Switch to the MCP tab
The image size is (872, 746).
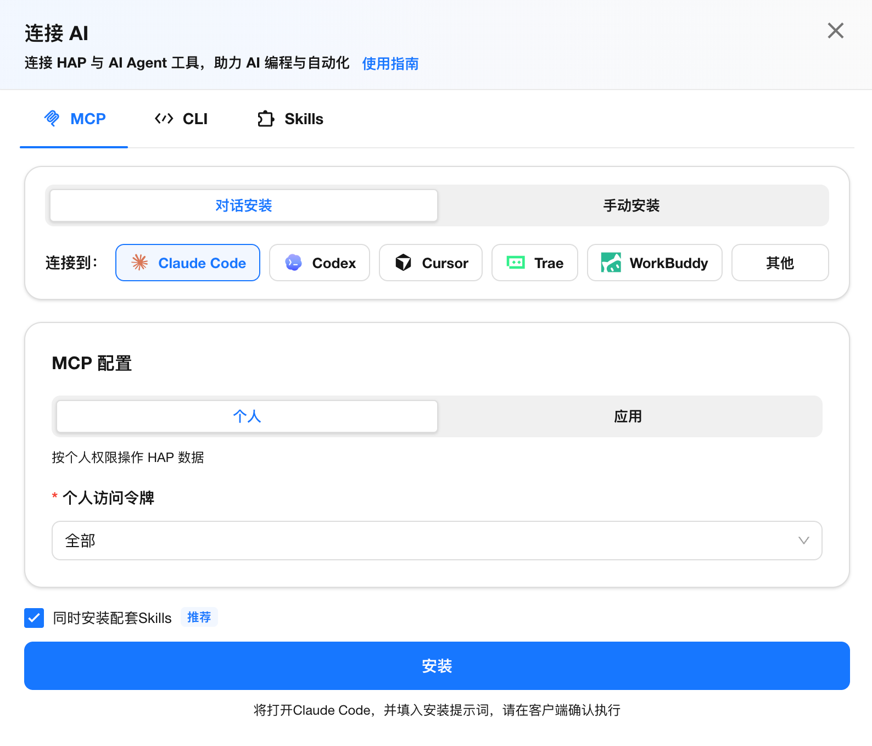point(74,119)
